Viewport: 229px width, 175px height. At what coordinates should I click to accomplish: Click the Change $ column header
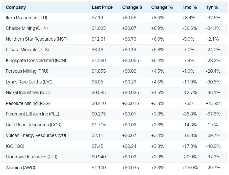pos(132,7)
